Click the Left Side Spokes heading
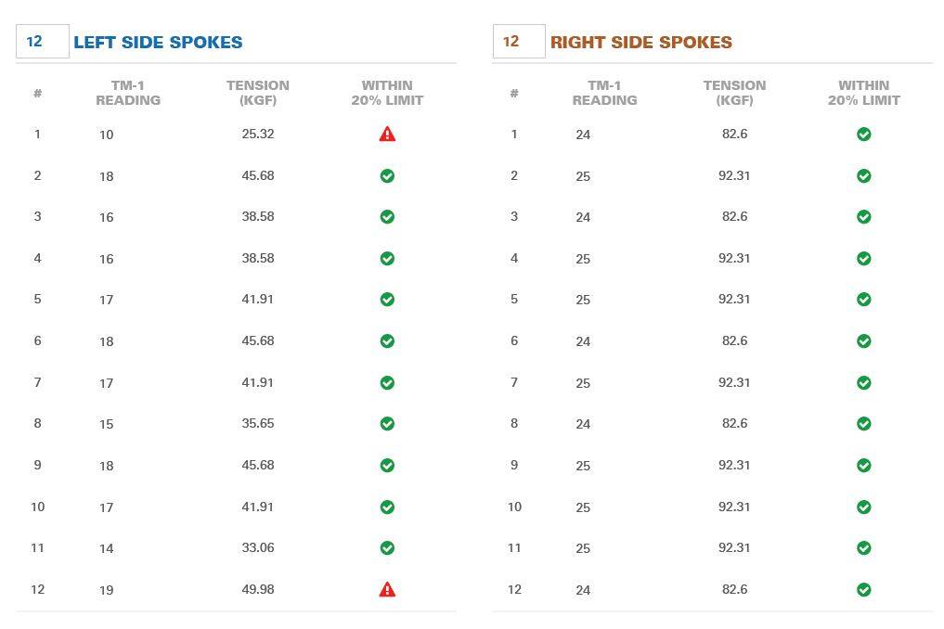The height and width of the screenshot is (629, 944). click(x=159, y=42)
